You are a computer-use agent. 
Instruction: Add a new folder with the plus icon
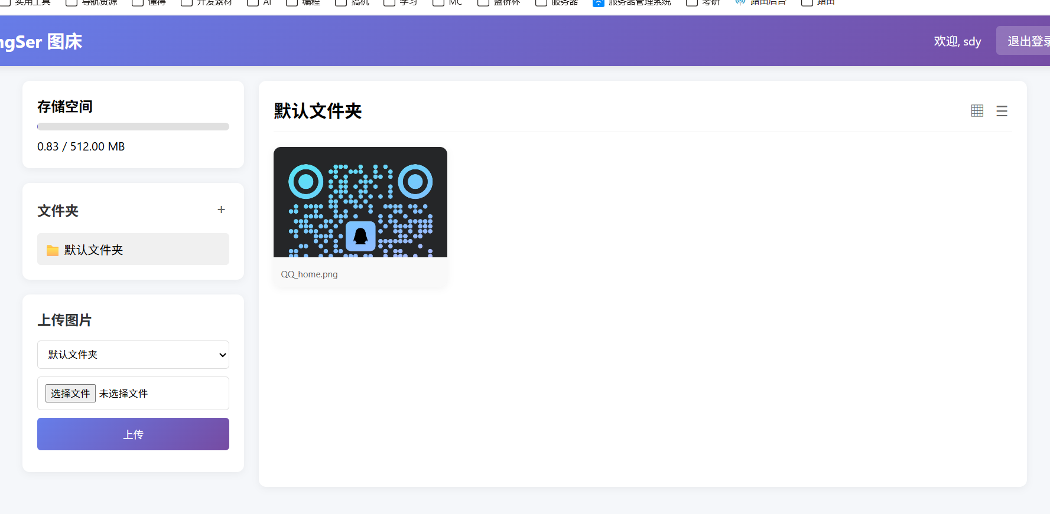(222, 209)
